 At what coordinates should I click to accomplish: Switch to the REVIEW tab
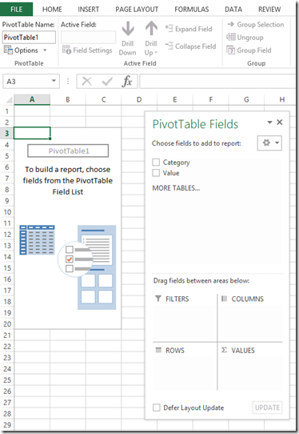tap(269, 10)
